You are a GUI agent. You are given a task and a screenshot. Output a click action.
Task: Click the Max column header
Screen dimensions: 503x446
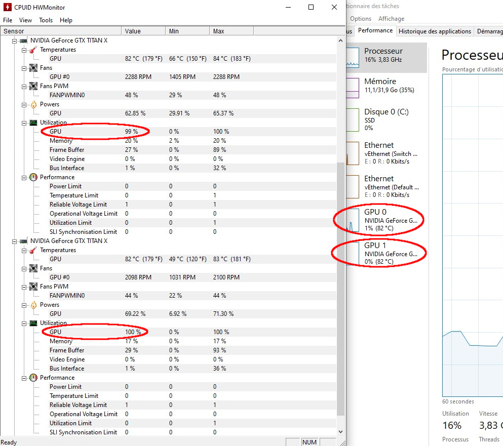pos(231,31)
